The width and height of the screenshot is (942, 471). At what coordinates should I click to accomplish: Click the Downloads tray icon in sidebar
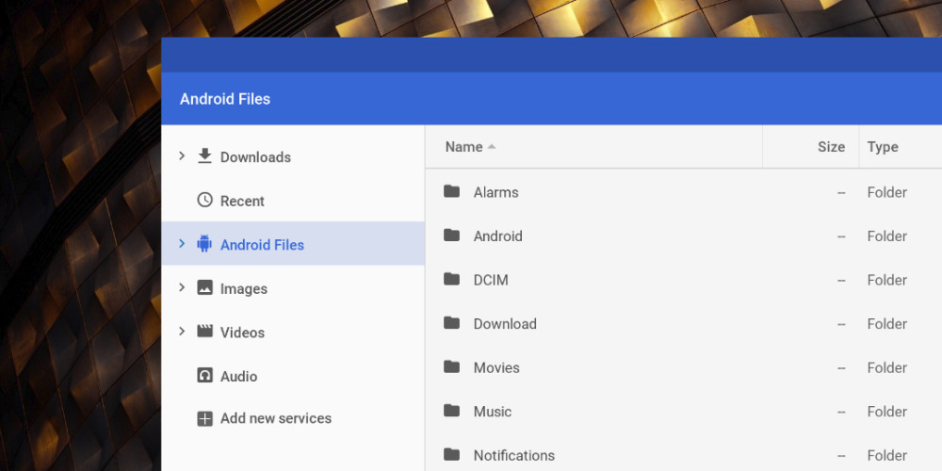point(204,156)
